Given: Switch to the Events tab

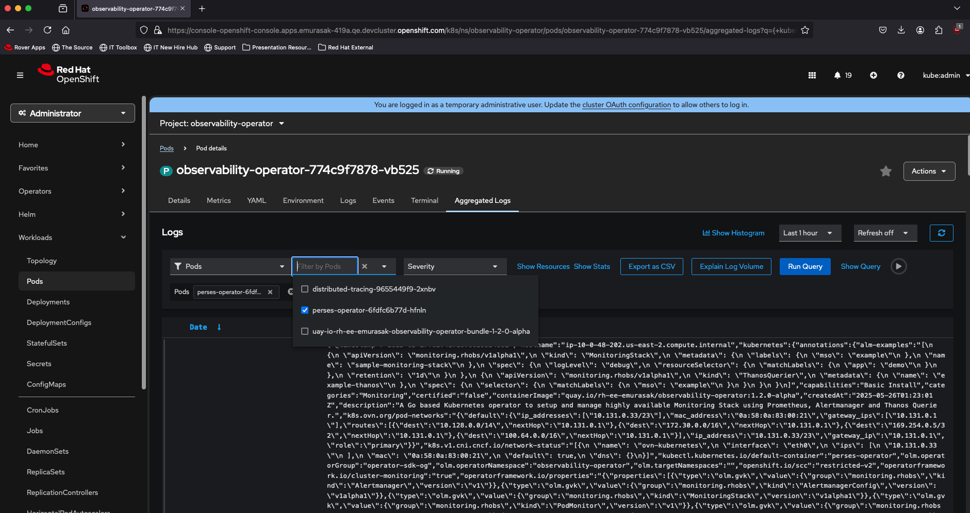Looking at the screenshot, I should coord(383,200).
